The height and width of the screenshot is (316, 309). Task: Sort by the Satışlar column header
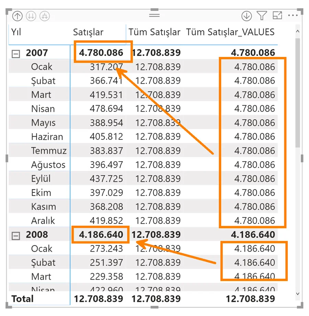tap(88, 32)
